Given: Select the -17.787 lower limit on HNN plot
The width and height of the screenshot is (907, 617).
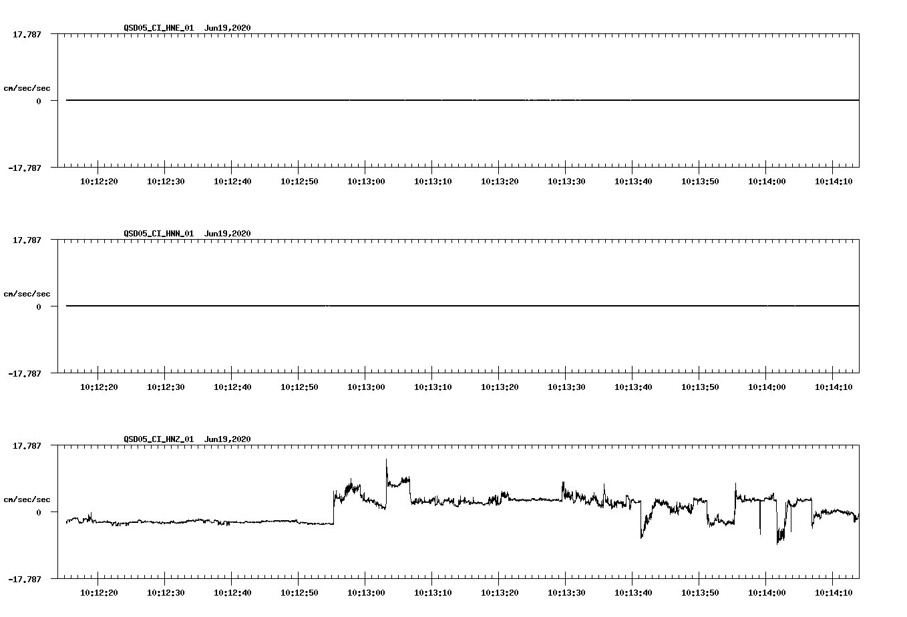Looking at the screenshot, I should click(24, 374).
